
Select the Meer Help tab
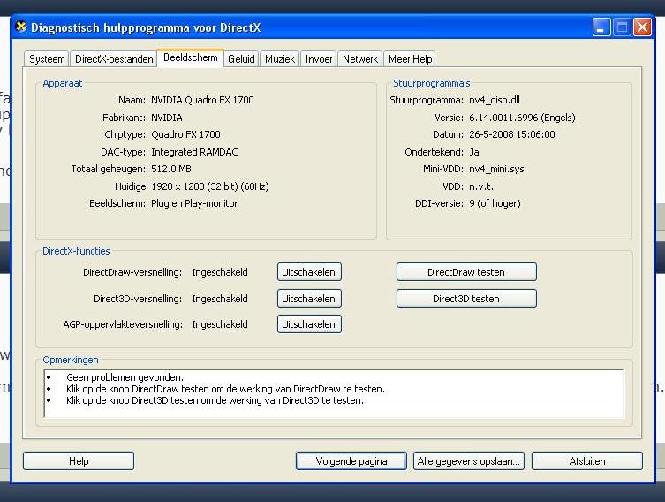pos(410,59)
